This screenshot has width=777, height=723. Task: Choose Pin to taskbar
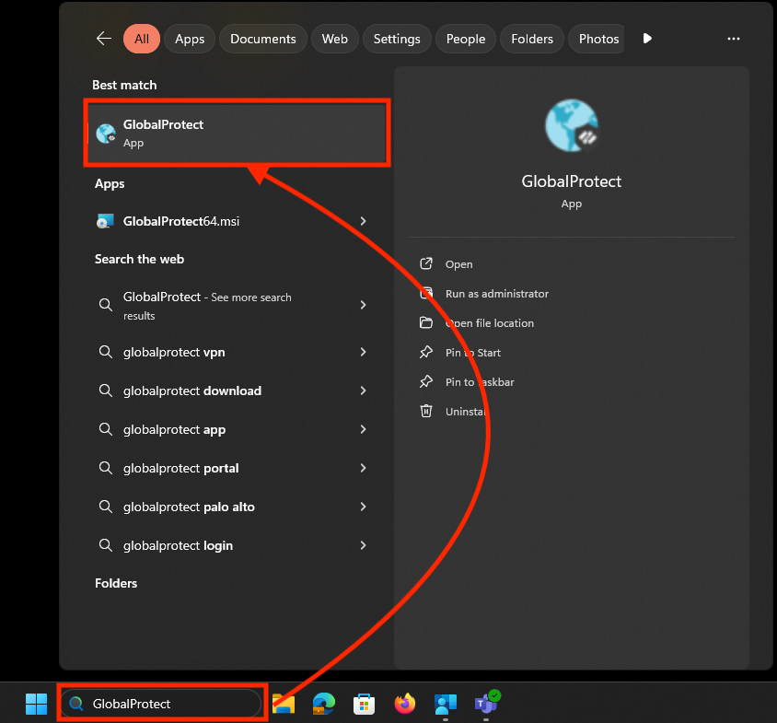point(480,382)
